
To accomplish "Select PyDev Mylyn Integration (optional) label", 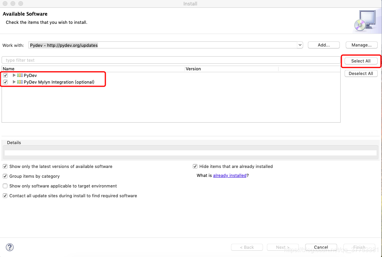I will click(59, 82).
